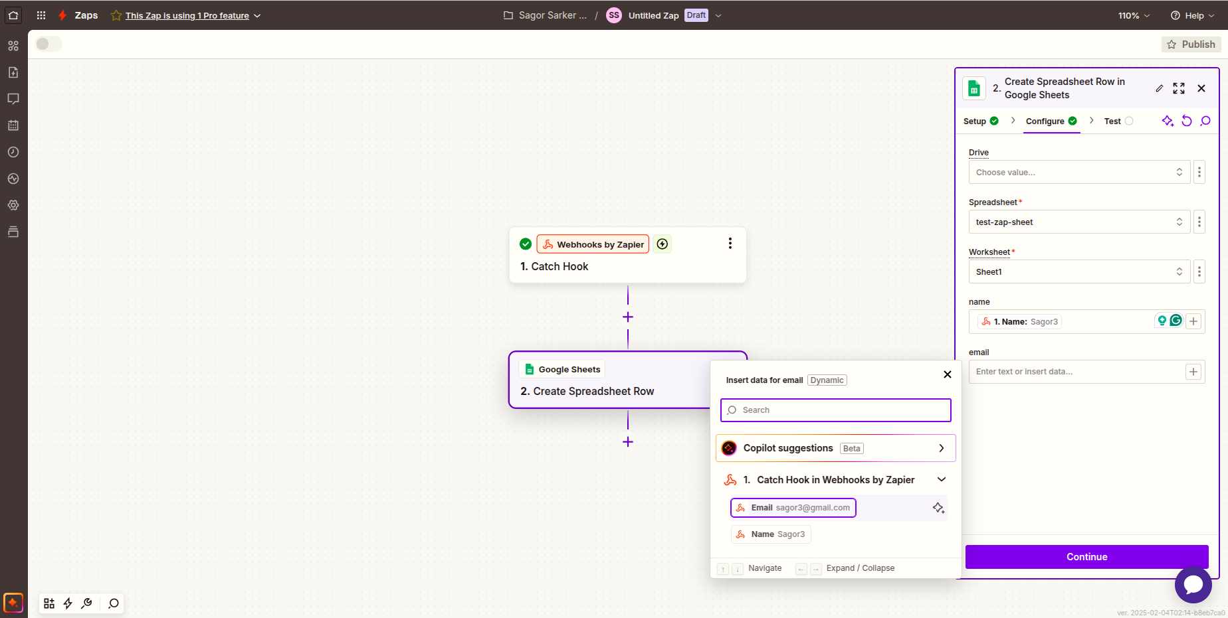Click the plus button in email field

pyautogui.click(x=1193, y=372)
